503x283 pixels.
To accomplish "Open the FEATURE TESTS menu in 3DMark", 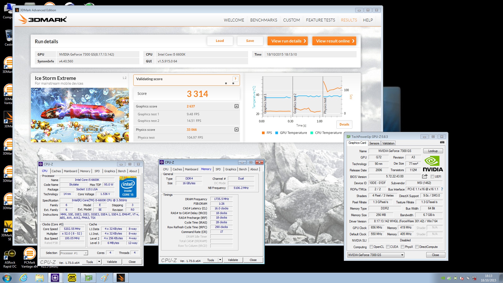I will click(320, 20).
